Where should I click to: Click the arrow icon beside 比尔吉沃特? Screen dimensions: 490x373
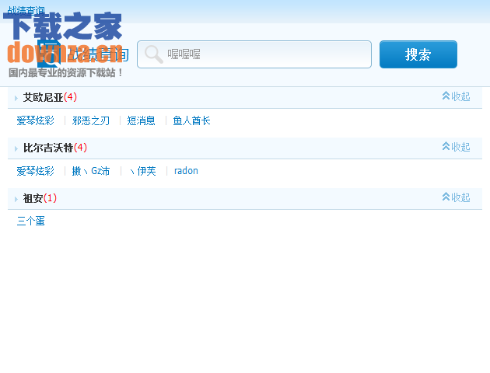[x=16, y=148]
